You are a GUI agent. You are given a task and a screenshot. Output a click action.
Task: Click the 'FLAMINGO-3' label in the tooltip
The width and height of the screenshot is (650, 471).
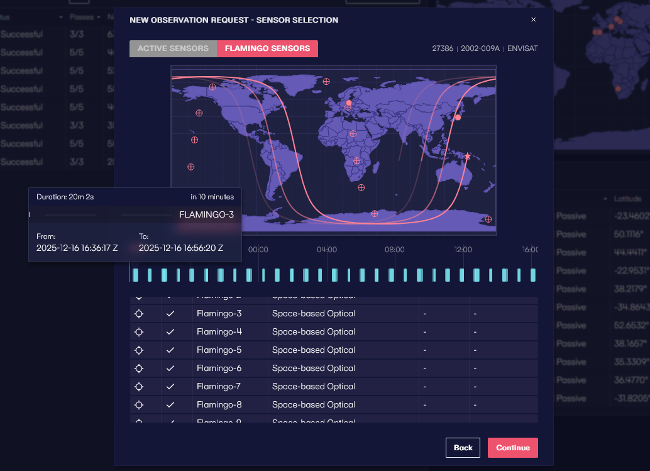coord(206,215)
